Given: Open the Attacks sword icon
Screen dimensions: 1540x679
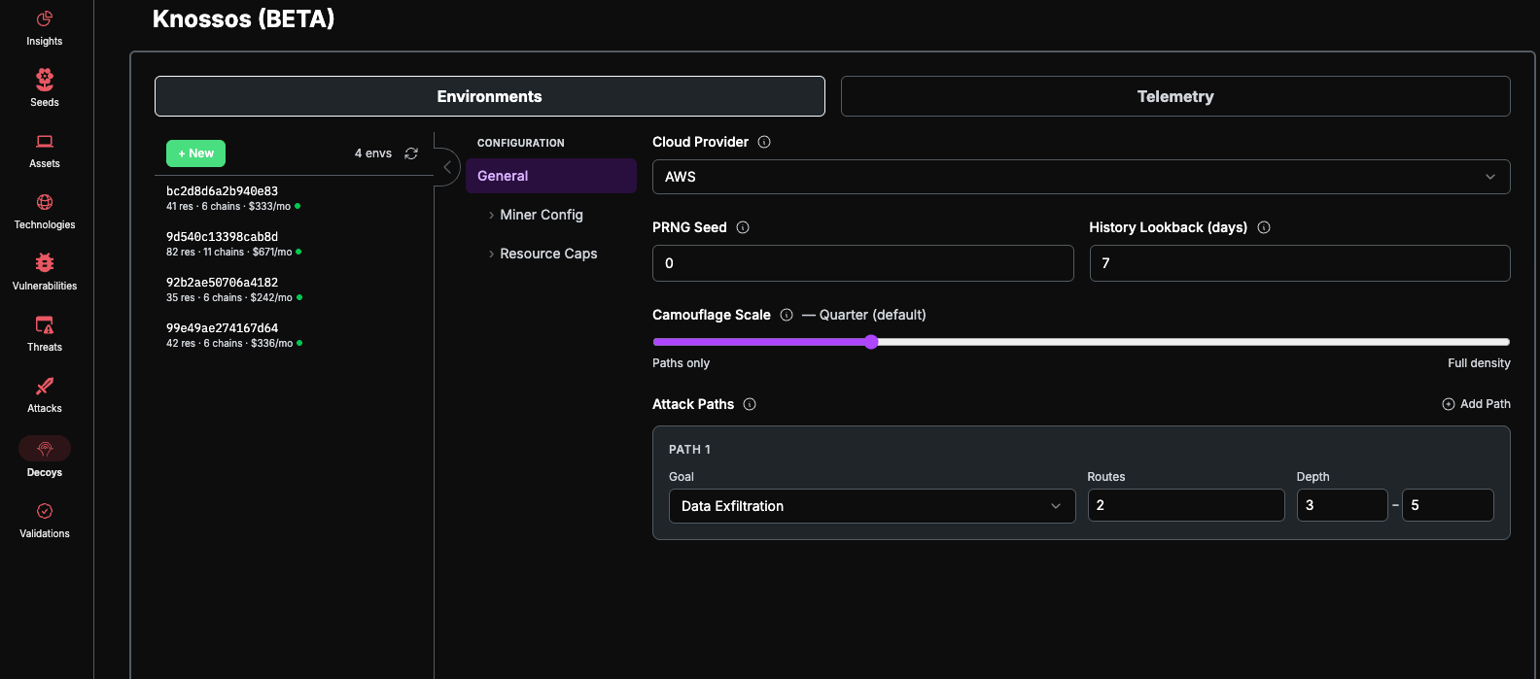Looking at the screenshot, I should pyautogui.click(x=45, y=386).
